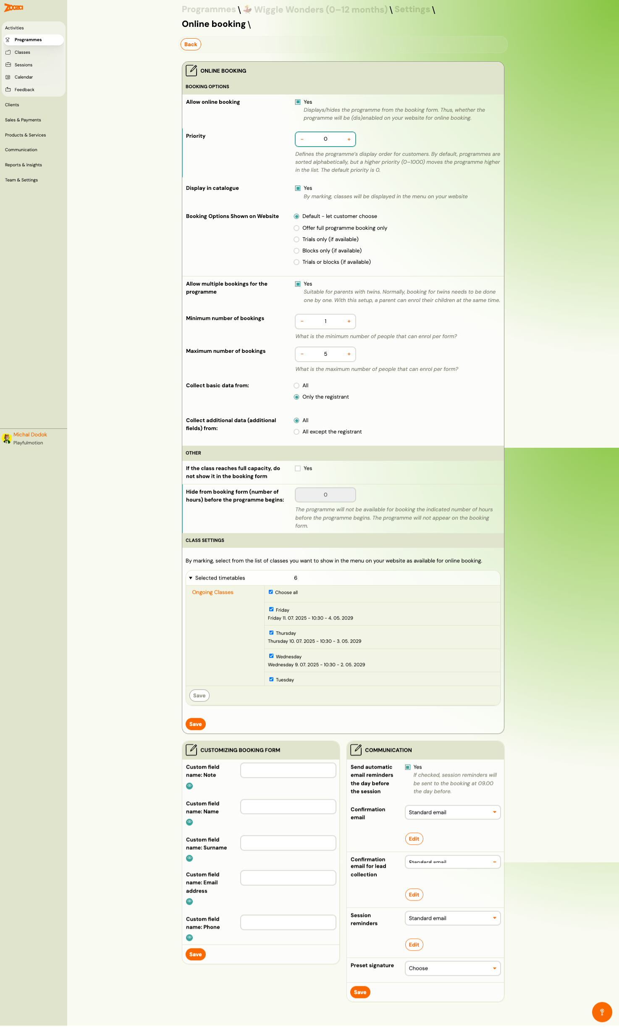Decrease Priority with the minus button
The width and height of the screenshot is (619, 1027).
pyautogui.click(x=302, y=139)
